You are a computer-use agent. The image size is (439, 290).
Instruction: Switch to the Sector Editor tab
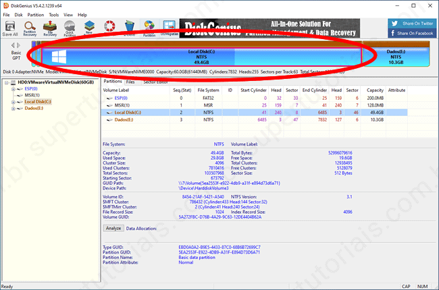tap(155, 82)
